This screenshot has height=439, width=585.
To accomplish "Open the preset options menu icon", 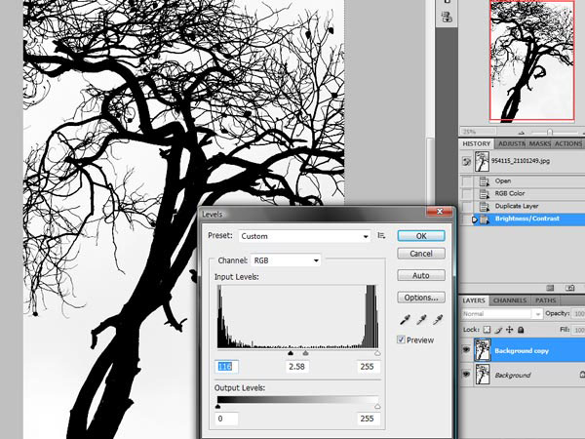I will pyautogui.click(x=381, y=235).
